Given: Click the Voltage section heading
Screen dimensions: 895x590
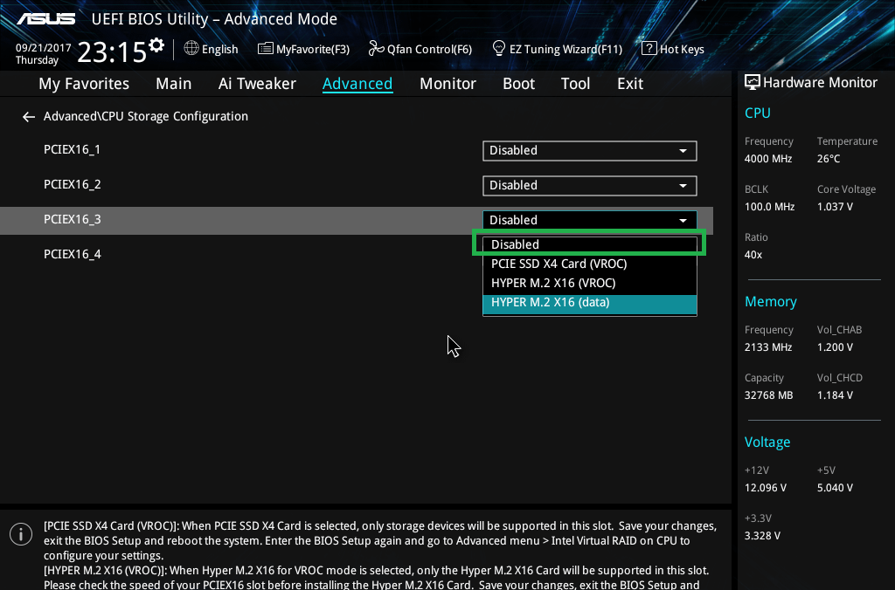Looking at the screenshot, I should [767, 442].
